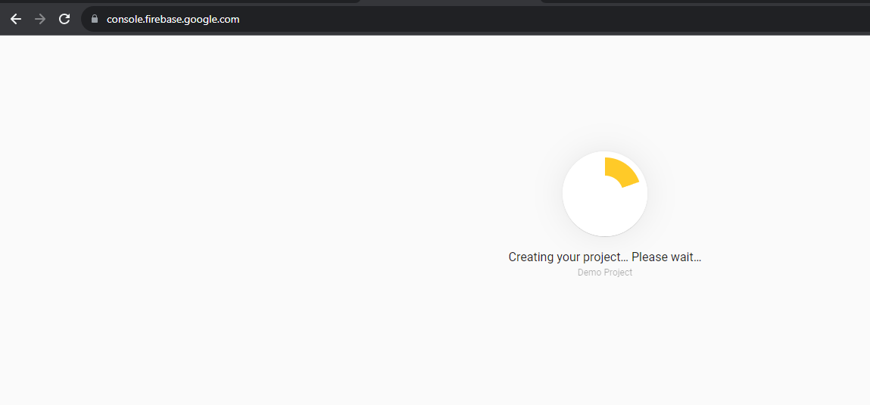Image resolution: width=870 pixels, height=405 pixels.
Task: Click the "Please wait…" message
Action: 666,257
